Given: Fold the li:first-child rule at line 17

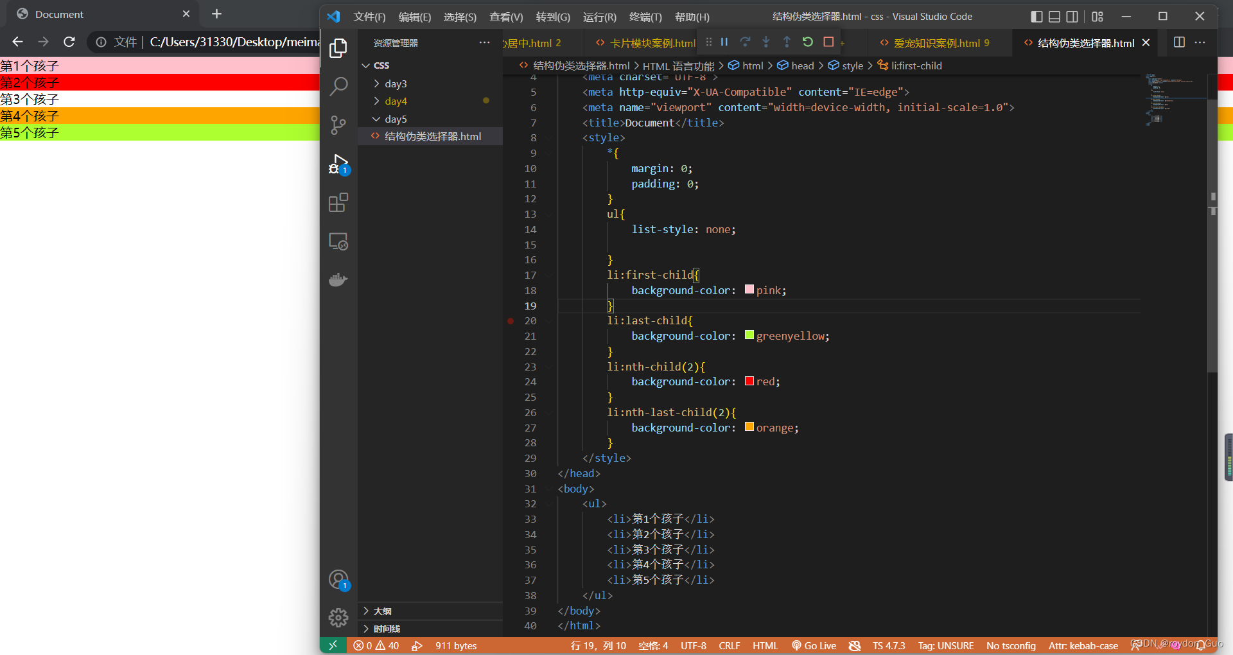Looking at the screenshot, I should point(549,275).
